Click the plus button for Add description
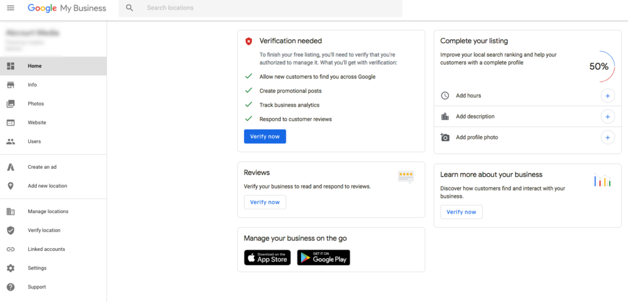Screen dimensions: 628x302 point(608,117)
